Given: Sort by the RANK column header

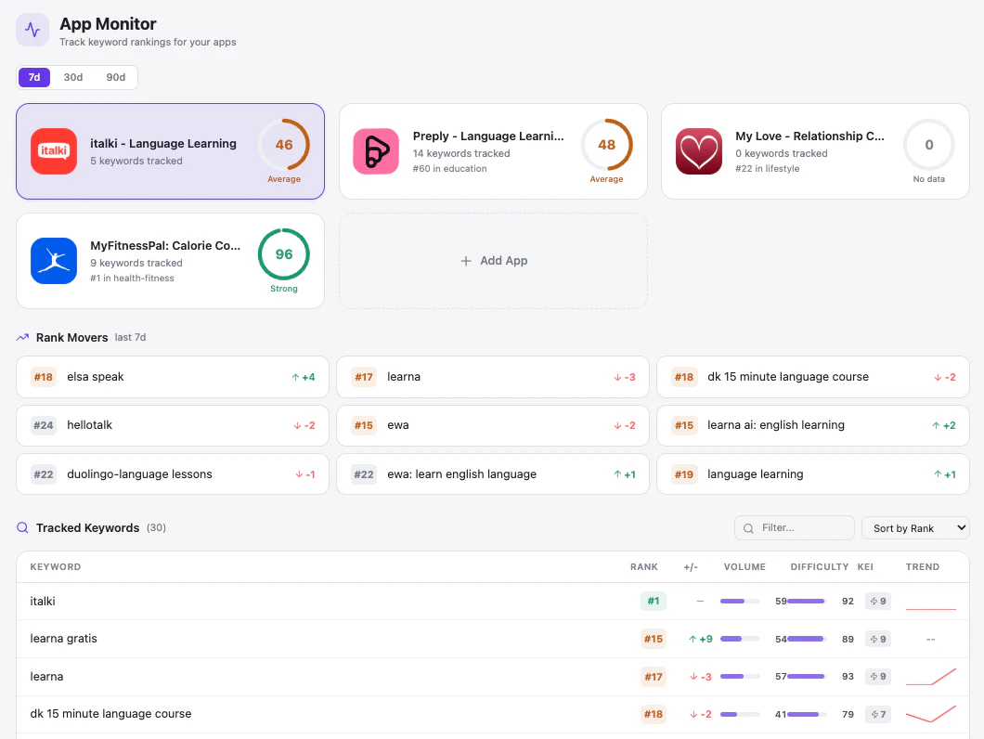Looking at the screenshot, I should [x=644, y=567].
